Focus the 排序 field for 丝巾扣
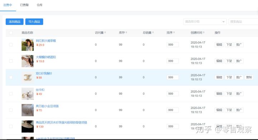Screen dimensions: 258x140 (173, 94)
